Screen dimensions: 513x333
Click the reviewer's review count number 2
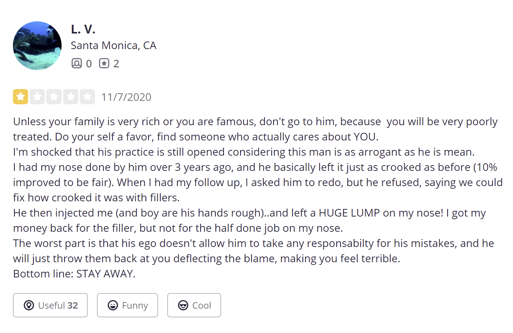point(116,64)
